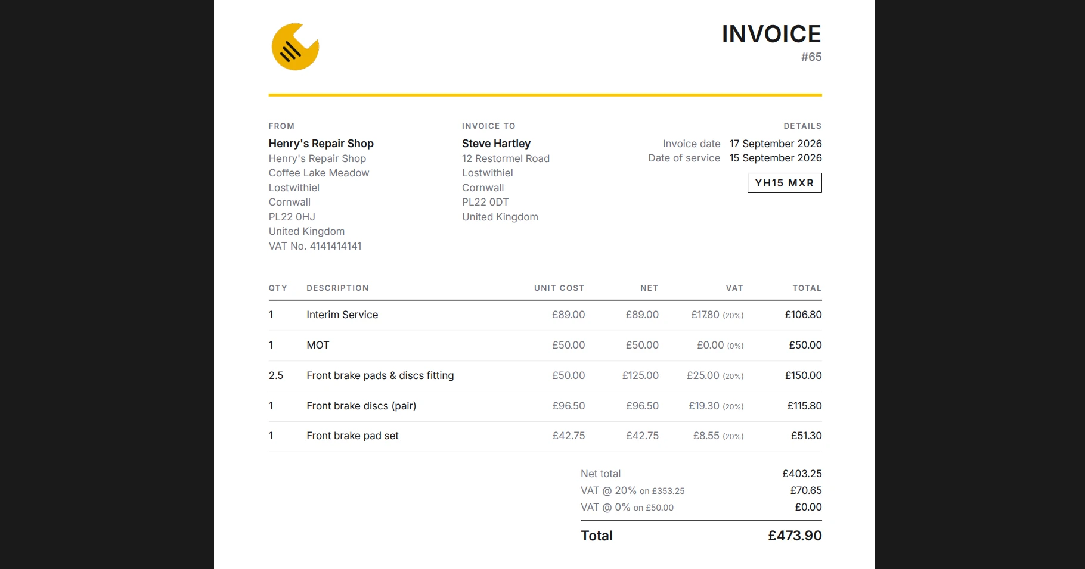1085x569 pixels.
Task: Click the customer name Steve Hartley
Action: (496, 144)
